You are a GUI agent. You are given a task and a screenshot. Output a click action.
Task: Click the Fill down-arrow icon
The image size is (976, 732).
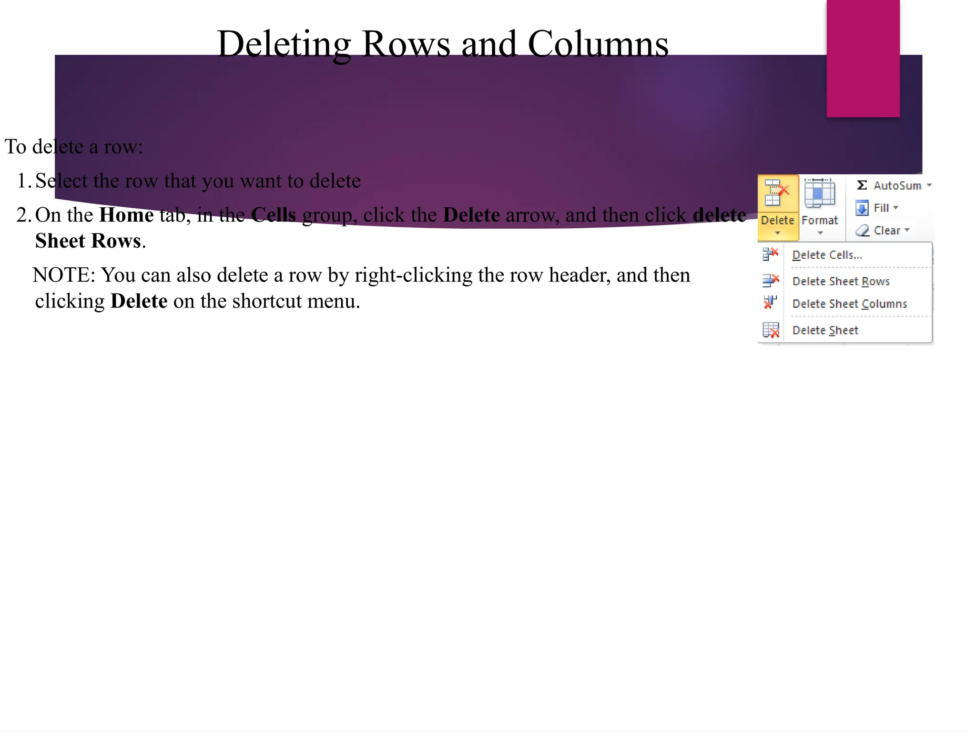[862, 208]
